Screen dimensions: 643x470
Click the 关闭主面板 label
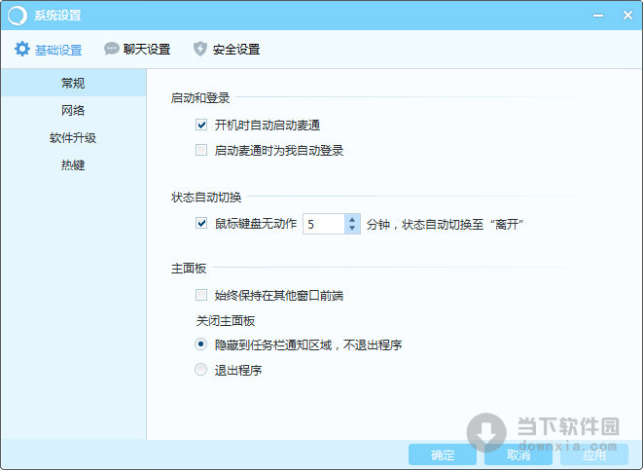click(x=226, y=320)
